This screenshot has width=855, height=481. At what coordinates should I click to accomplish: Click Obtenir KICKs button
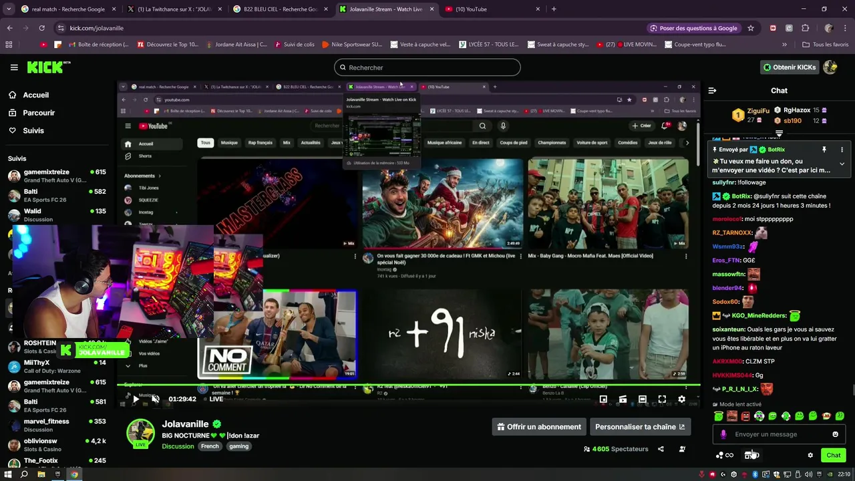[x=790, y=67]
